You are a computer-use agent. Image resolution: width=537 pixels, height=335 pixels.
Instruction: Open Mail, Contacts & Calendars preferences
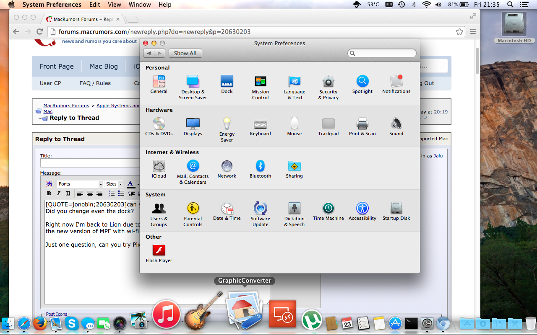[x=193, y=172]
